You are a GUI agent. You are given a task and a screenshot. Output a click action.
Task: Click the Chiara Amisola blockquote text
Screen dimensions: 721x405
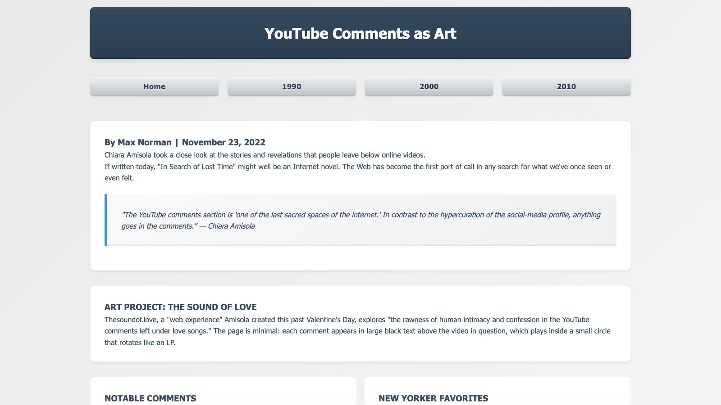pos(361,220)
